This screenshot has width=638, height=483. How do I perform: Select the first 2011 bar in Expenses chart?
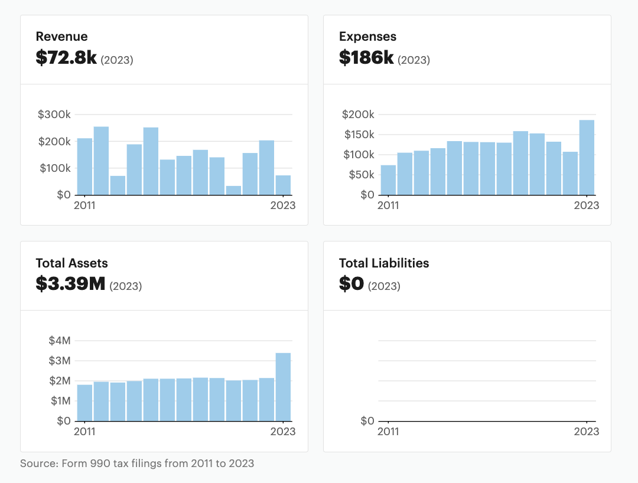tap(388, 180)
